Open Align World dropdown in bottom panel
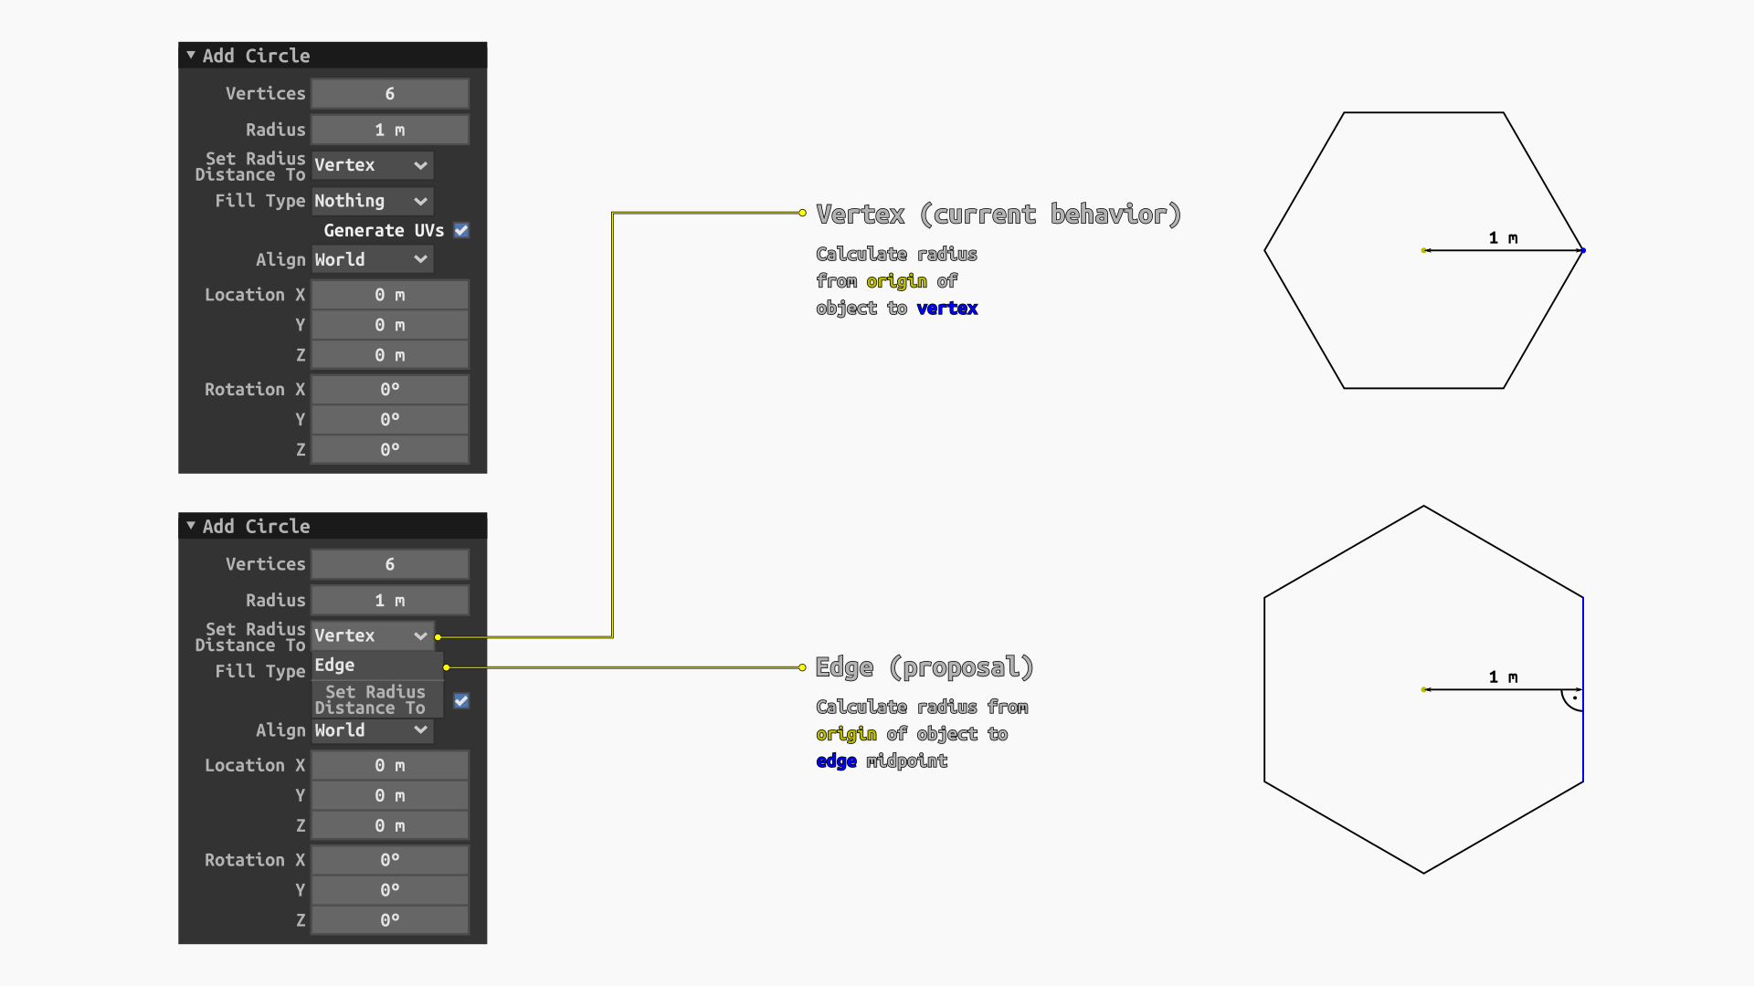 pos(372,730)
